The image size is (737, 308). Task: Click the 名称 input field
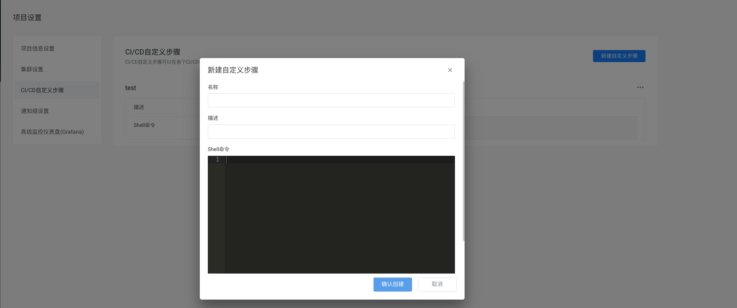[x=331, y=100]
